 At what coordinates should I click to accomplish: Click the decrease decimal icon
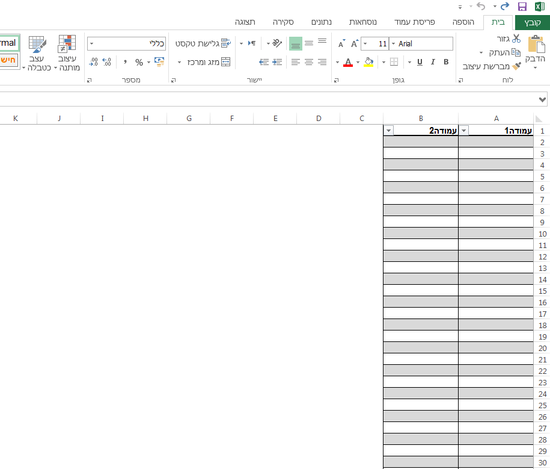(93, 62)
